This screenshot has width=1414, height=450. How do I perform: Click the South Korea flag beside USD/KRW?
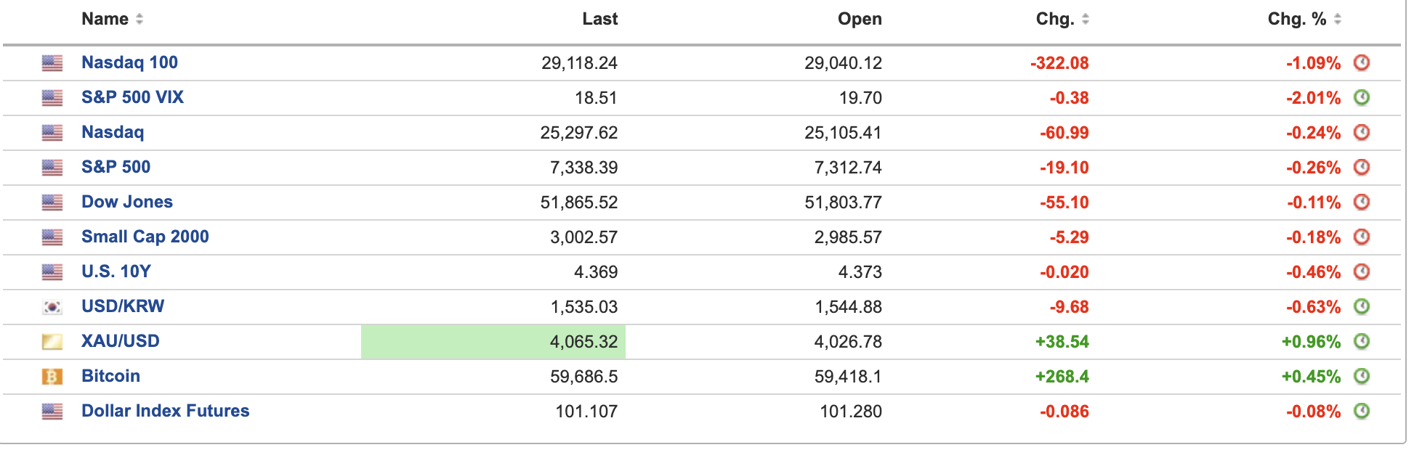52,306
